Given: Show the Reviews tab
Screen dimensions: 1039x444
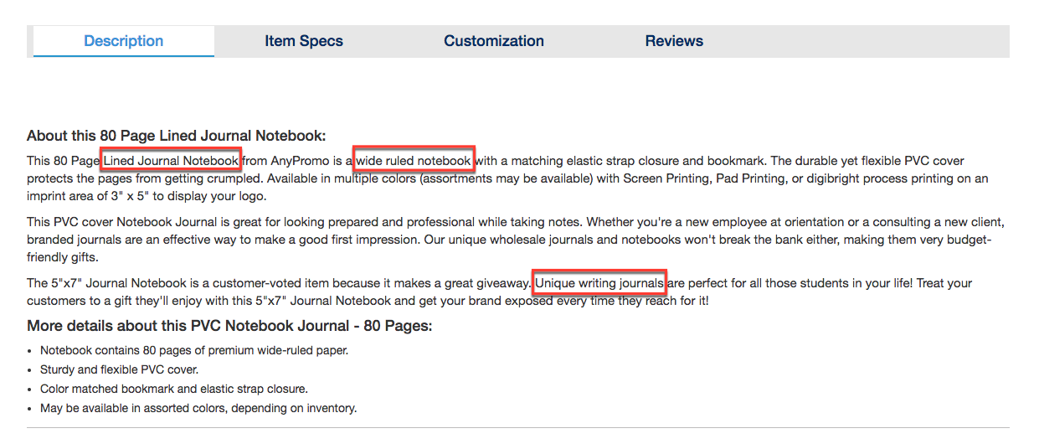Looking at the screenshot, I should tap(674, 41).
